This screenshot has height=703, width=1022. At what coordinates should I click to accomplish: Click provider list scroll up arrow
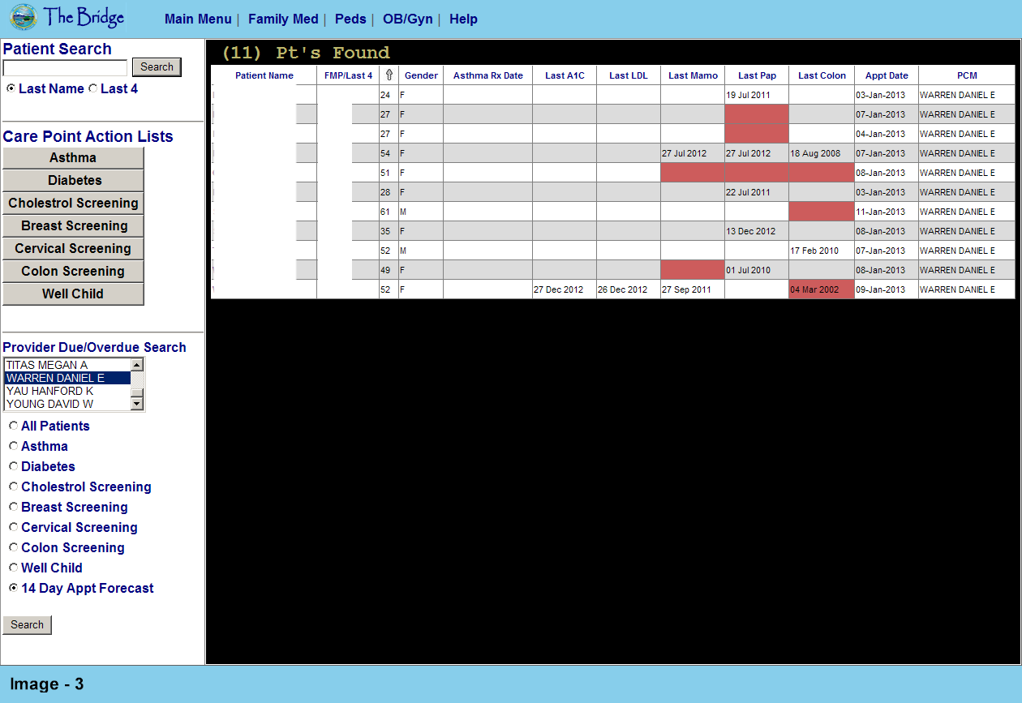click(137, 365)
